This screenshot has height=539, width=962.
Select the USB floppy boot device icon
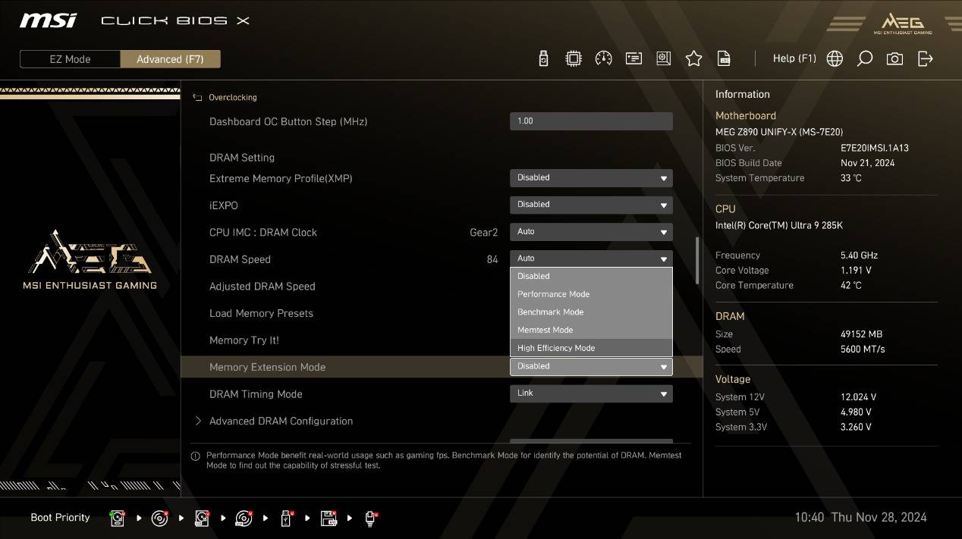[x=329, y=519]
